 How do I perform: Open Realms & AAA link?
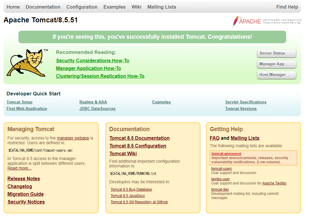93,102
